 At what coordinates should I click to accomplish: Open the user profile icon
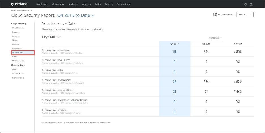coord(251,4)
